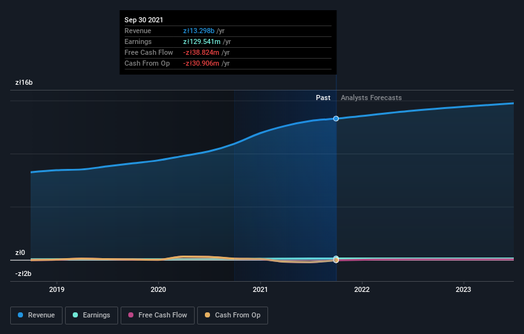Click the Earnings row label in tooltip
This screenshot has width=524, height=334.
(138, 41)
